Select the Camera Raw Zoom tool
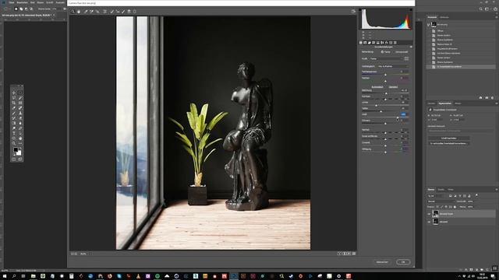 tap(73, 12)
